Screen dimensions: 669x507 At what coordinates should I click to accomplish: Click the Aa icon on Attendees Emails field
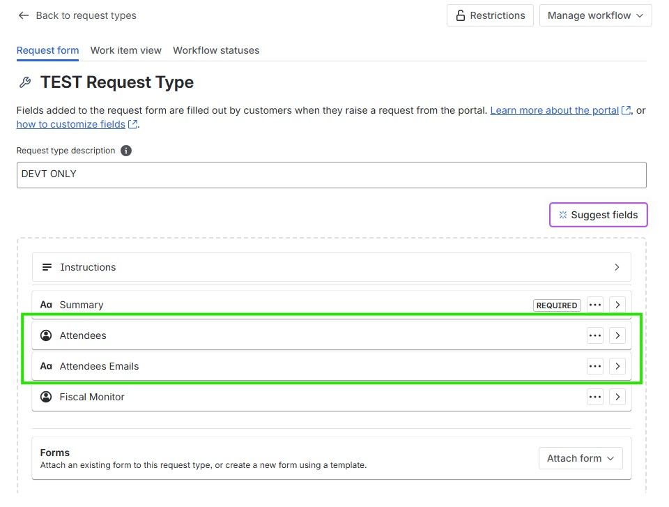[x=46, y=365]
